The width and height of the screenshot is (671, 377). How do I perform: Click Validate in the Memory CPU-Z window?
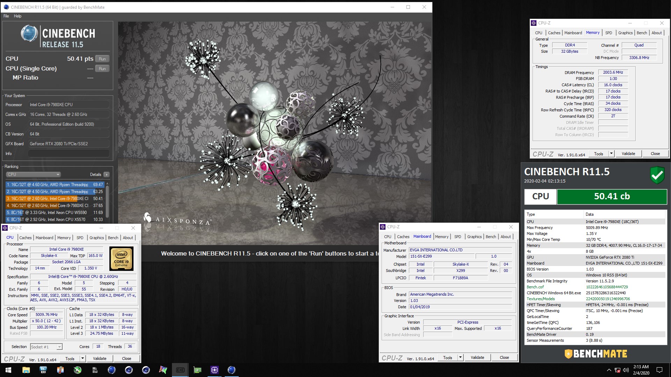point(628,154)
